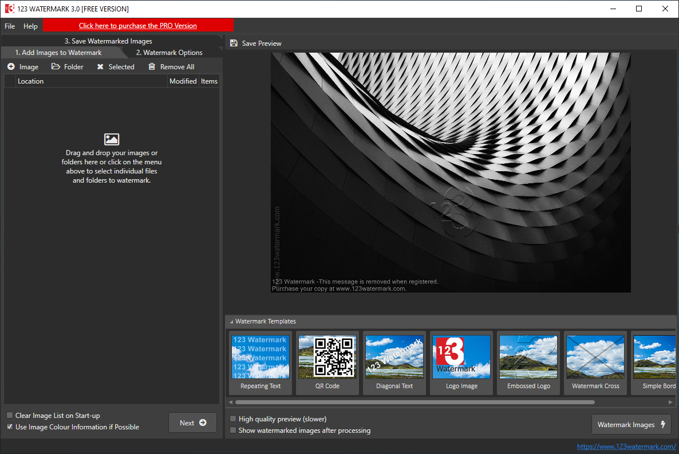Screen dimensions: 679x454
Task: Toggle Show watermarked images after processing
Action: [x=233, y=430]
